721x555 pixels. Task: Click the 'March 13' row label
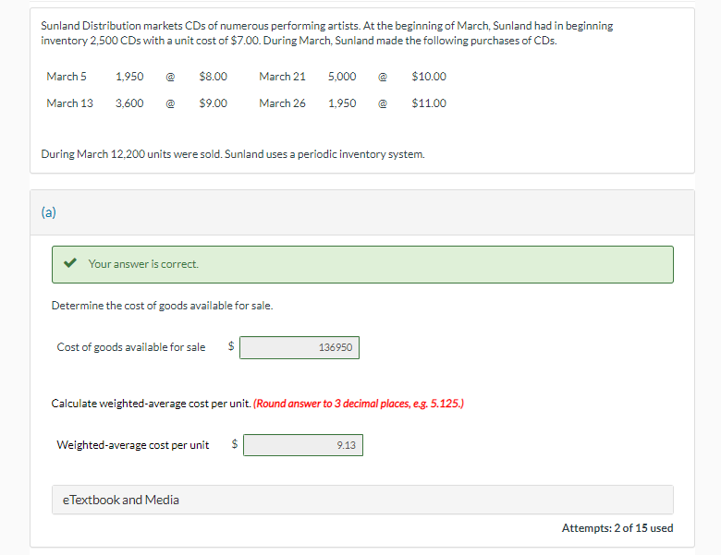69,103
